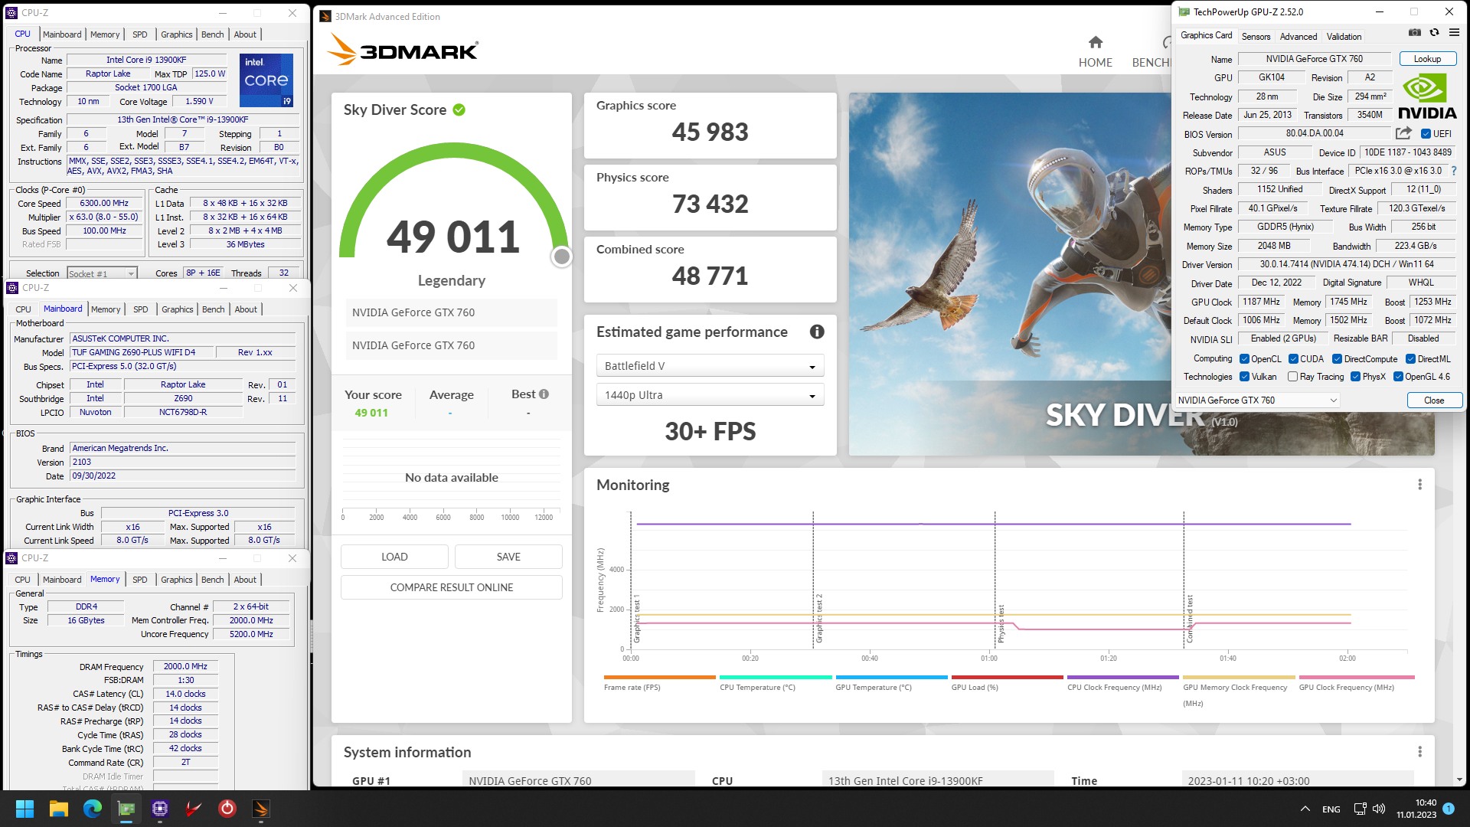Take a GPU-Z screenshot with camera icon
1470x827 pixels.
tap(1415, 33)
